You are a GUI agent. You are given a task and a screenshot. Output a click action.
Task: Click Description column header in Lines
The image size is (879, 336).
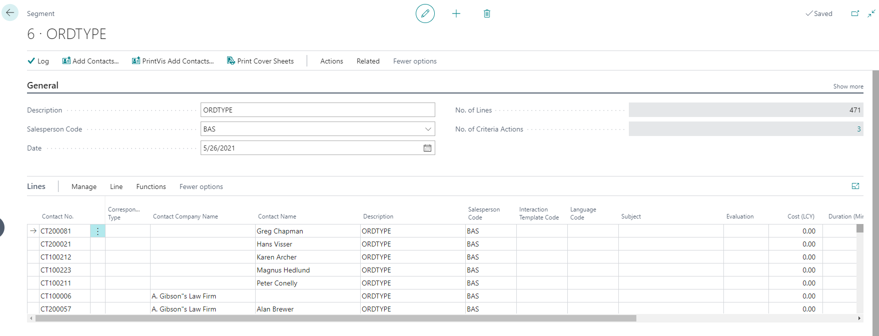tap(378, 216)
